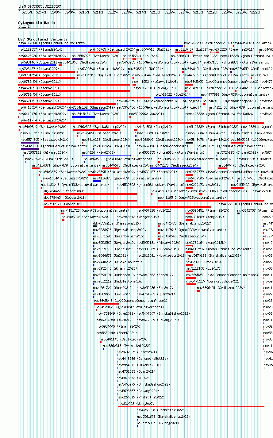Open the nsv4448265 (GenomeinaBottle) label

[118, 262]
